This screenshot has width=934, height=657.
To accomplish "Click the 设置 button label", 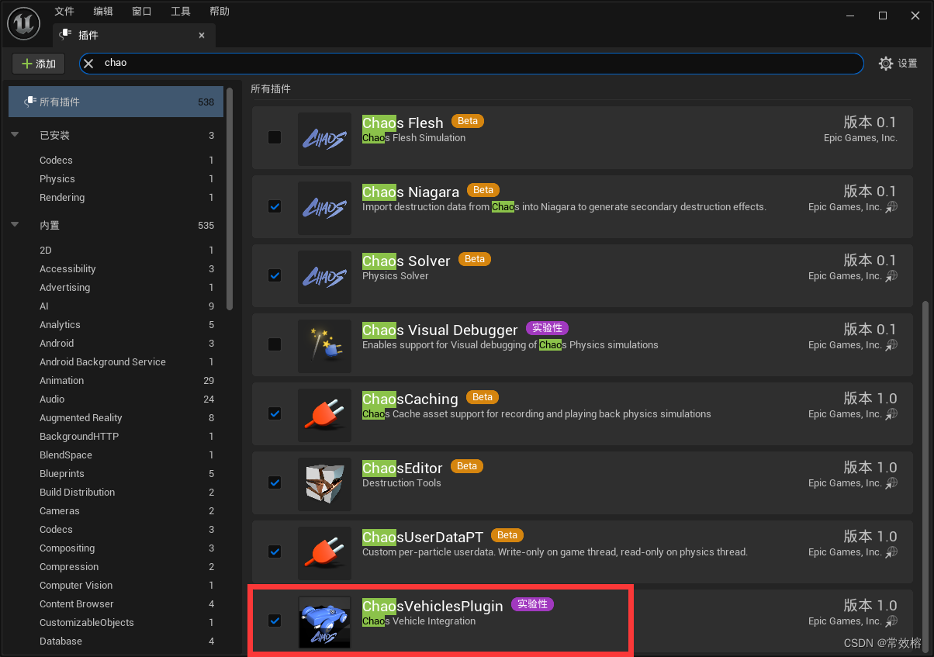I will (x=908, y=64).
